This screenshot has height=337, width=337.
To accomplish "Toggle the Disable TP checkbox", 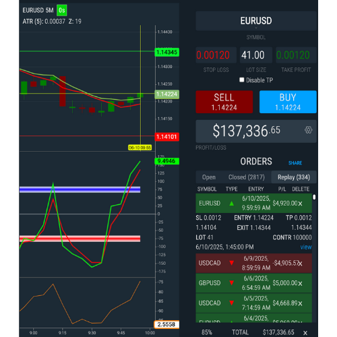I will (242, 80).
